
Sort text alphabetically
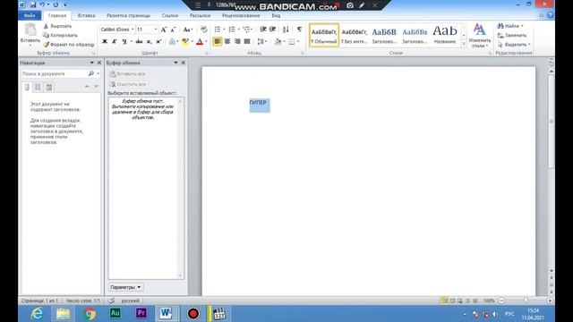tap(286, 30)
